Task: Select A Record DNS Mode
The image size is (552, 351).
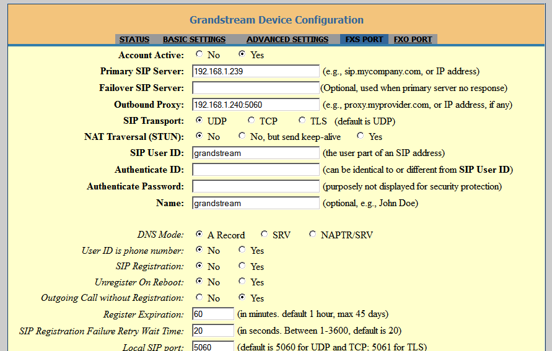Action: click(x=199, y=234)
